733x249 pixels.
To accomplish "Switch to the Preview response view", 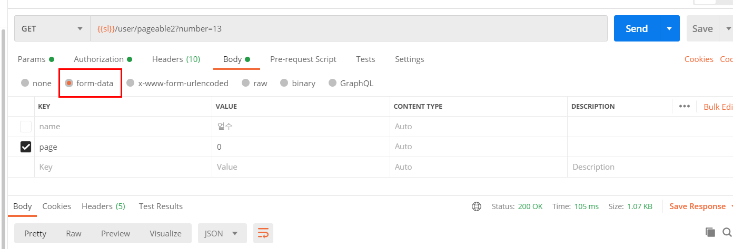I will click(x=115, y=233).
